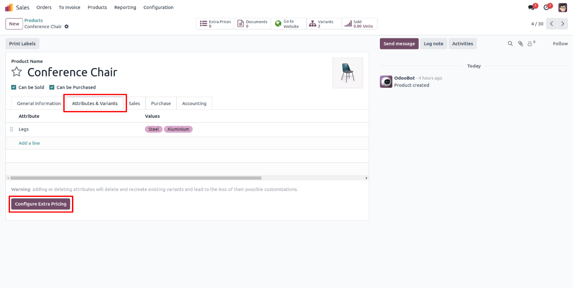Search messages with the magnifier icon

[x=510, y=44]
